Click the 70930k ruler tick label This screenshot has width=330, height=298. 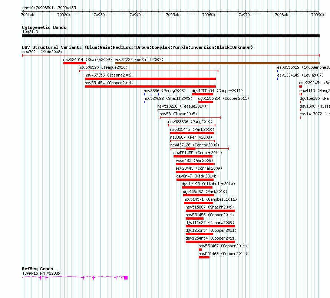click(x=100, y=15)
